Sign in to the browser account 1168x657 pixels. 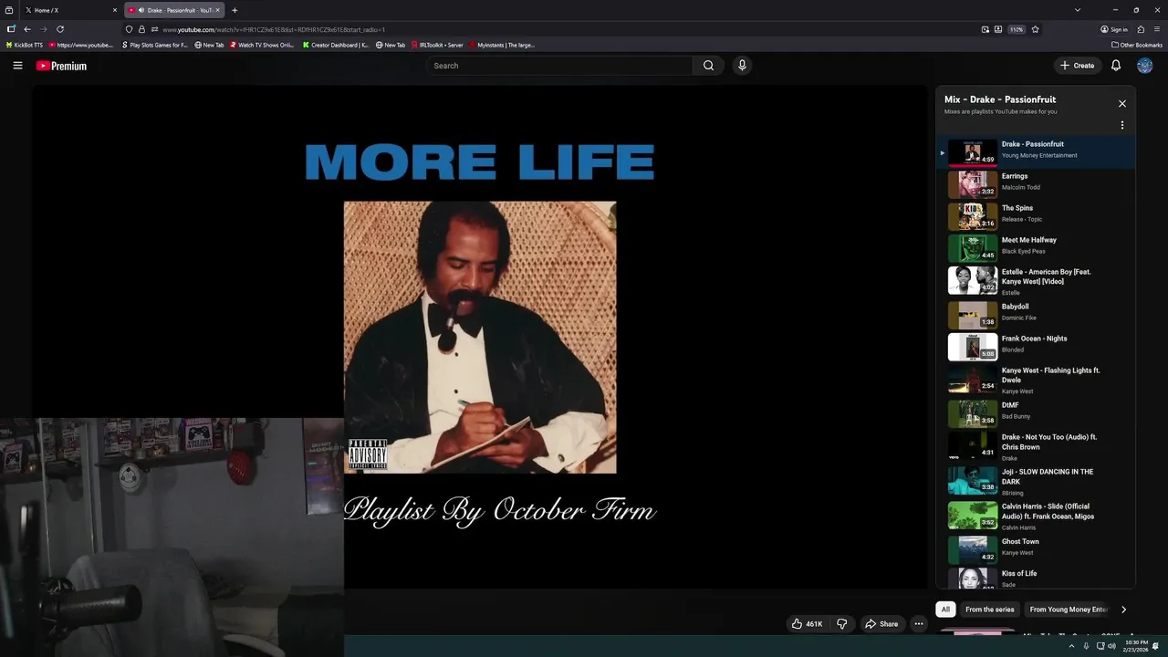1114,29
